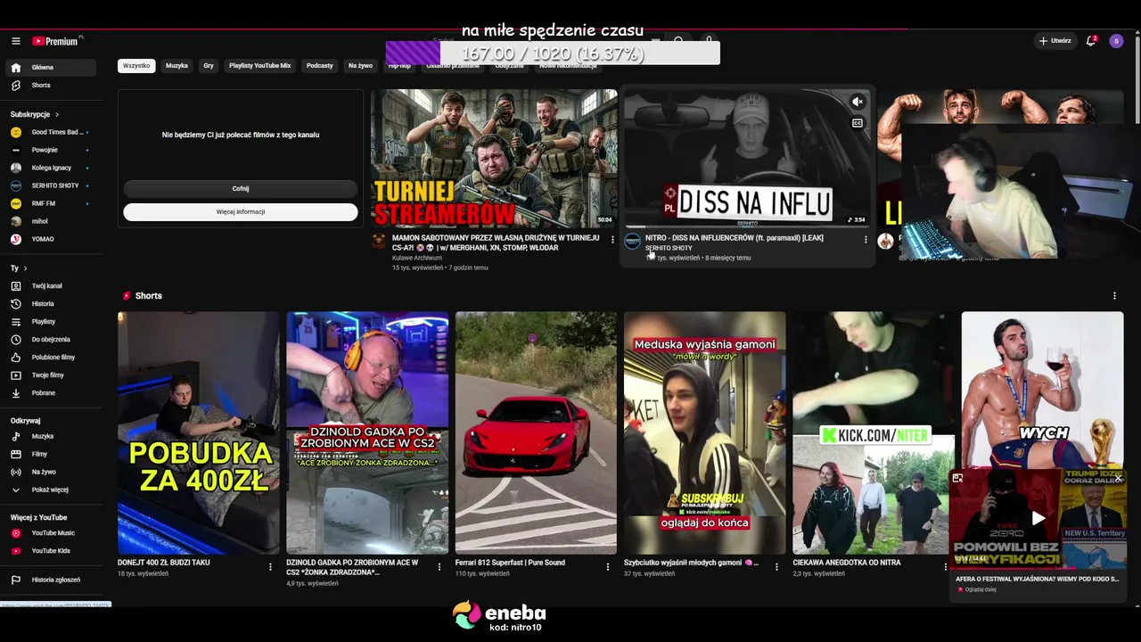Open Shorts shelf options menu

click(1114, 296)
